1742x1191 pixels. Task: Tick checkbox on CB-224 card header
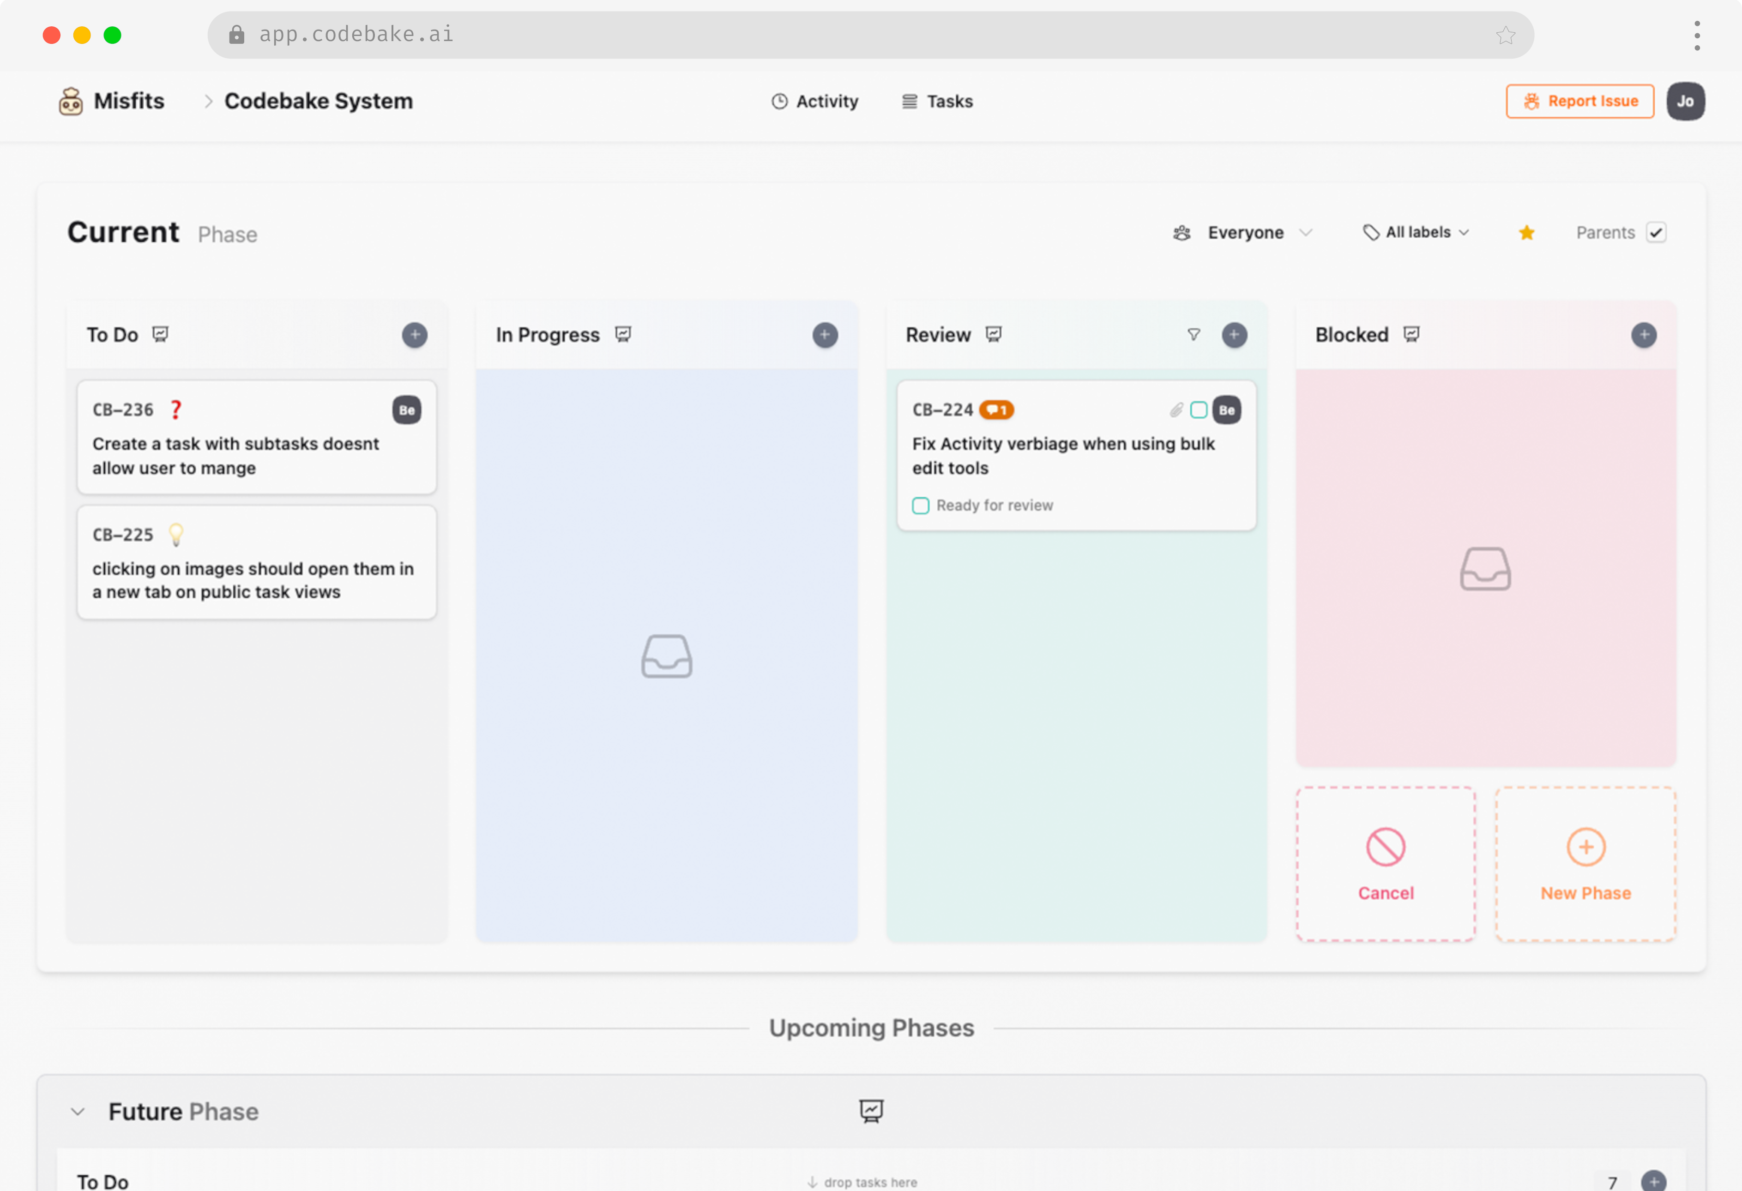coord(1199,410)
